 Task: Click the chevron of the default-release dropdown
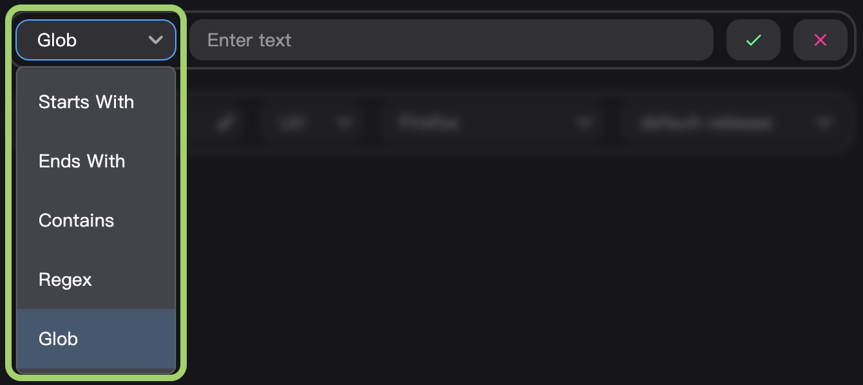click(x=823, y=122)
